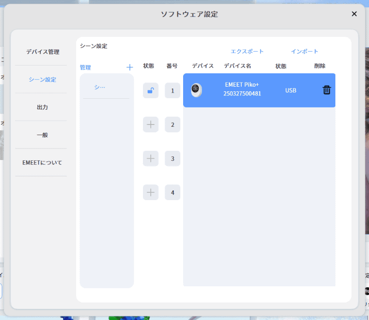
Task: Click the number badge 2
Action: (173, 124)
